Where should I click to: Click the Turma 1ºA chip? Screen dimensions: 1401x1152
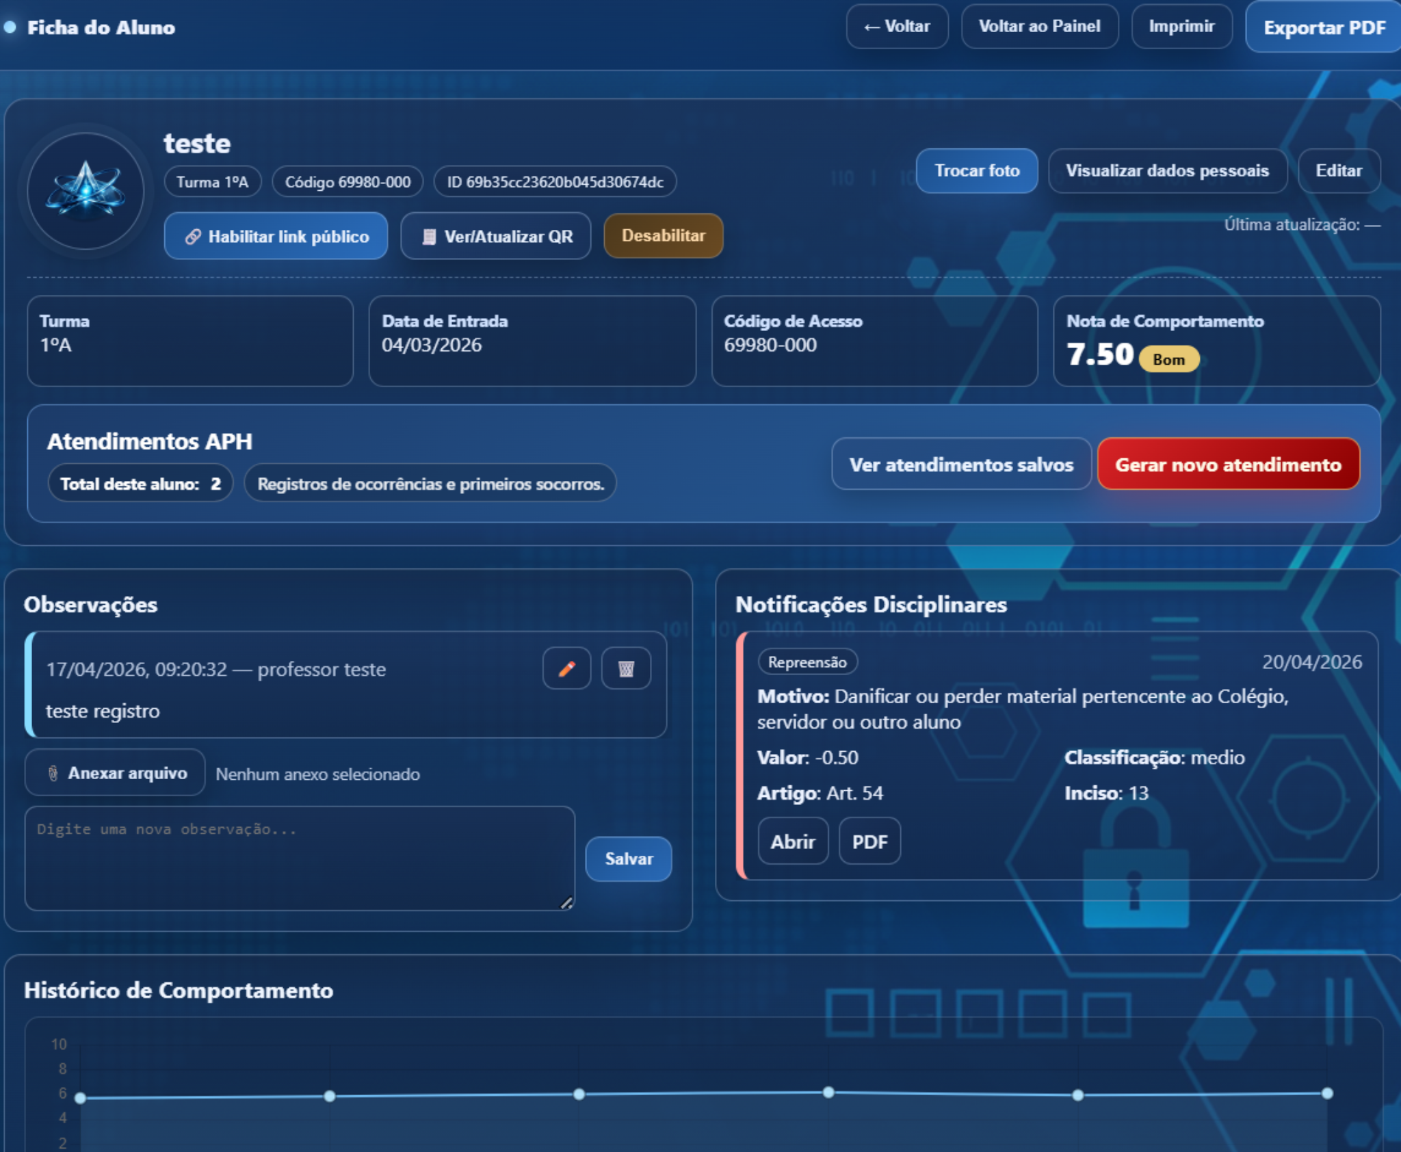pos(213,182)
